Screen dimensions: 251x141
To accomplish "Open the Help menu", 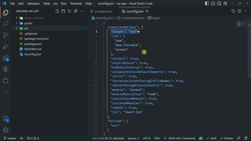I will point(89,4).
